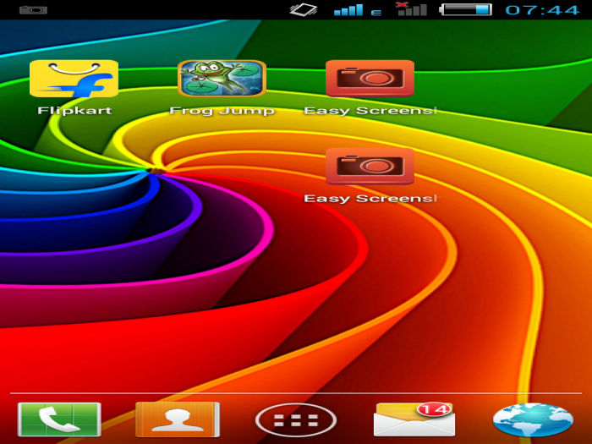
Task: Launch the Frog Jump game icon
Action: 222,79
